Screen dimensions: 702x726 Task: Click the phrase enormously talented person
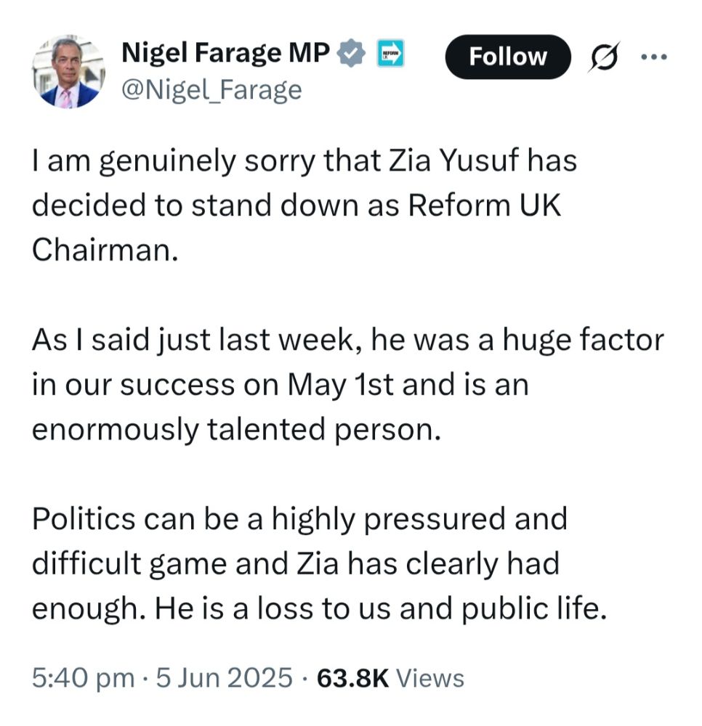pyautogui.click(x=236, y=430)
